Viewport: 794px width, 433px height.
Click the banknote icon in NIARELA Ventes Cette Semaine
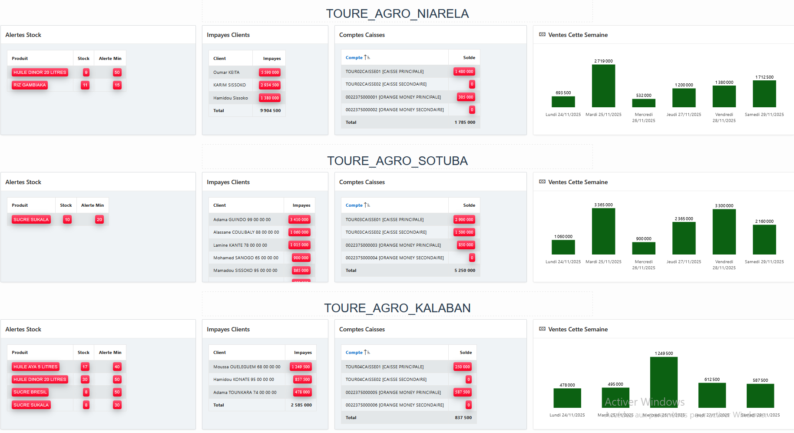pos(542,35)
